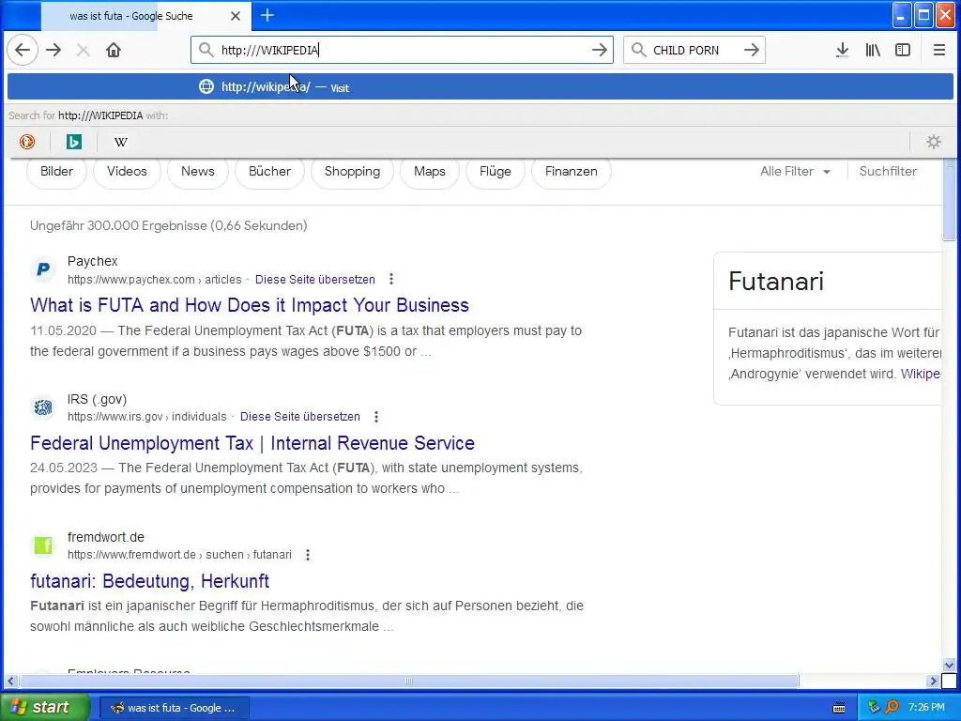Switch to the Finanzen filter

click(572, 172)
